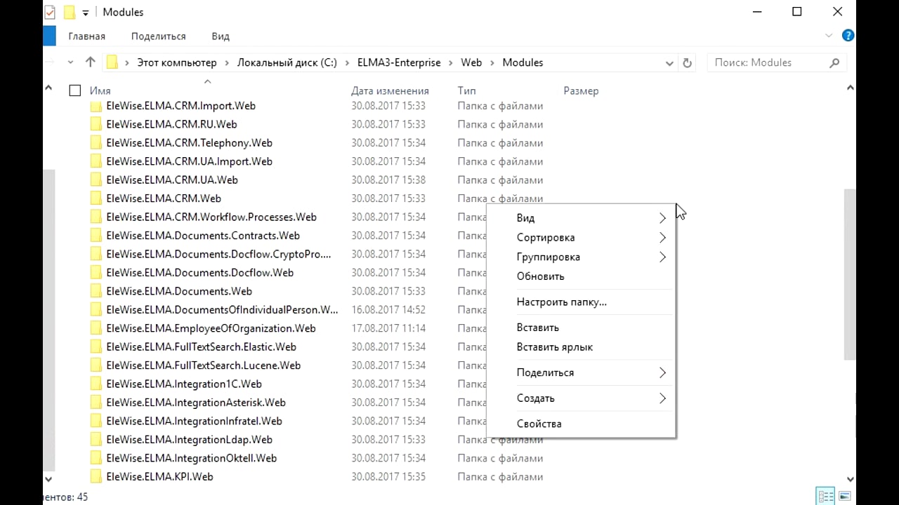This screenshot has height=505, width=899.
Task: Switch to details view layout icon
Action: click(826, 496)
